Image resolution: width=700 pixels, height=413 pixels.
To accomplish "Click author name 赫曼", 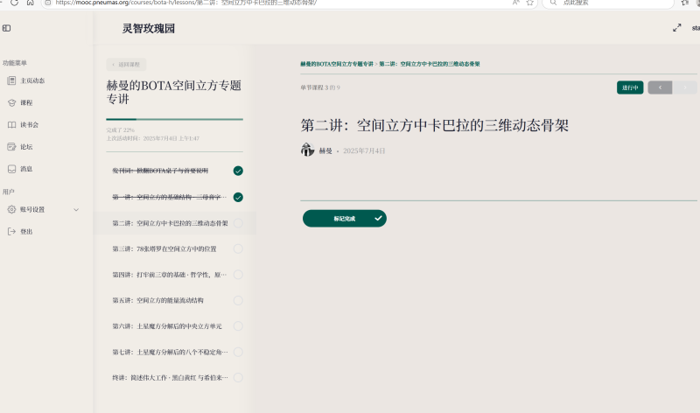I will [x=325, y=150].
